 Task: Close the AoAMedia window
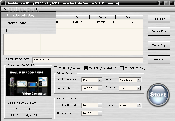click(x=172, y=3)
